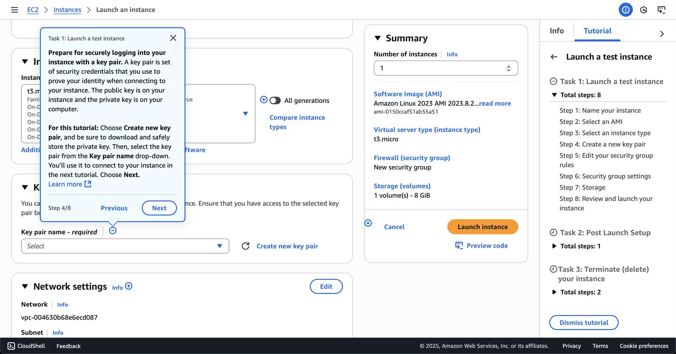Open the hamburger navigation menu
Image resolution: width=676 pixels, height=354 pixels.
(x=14, y=10)
